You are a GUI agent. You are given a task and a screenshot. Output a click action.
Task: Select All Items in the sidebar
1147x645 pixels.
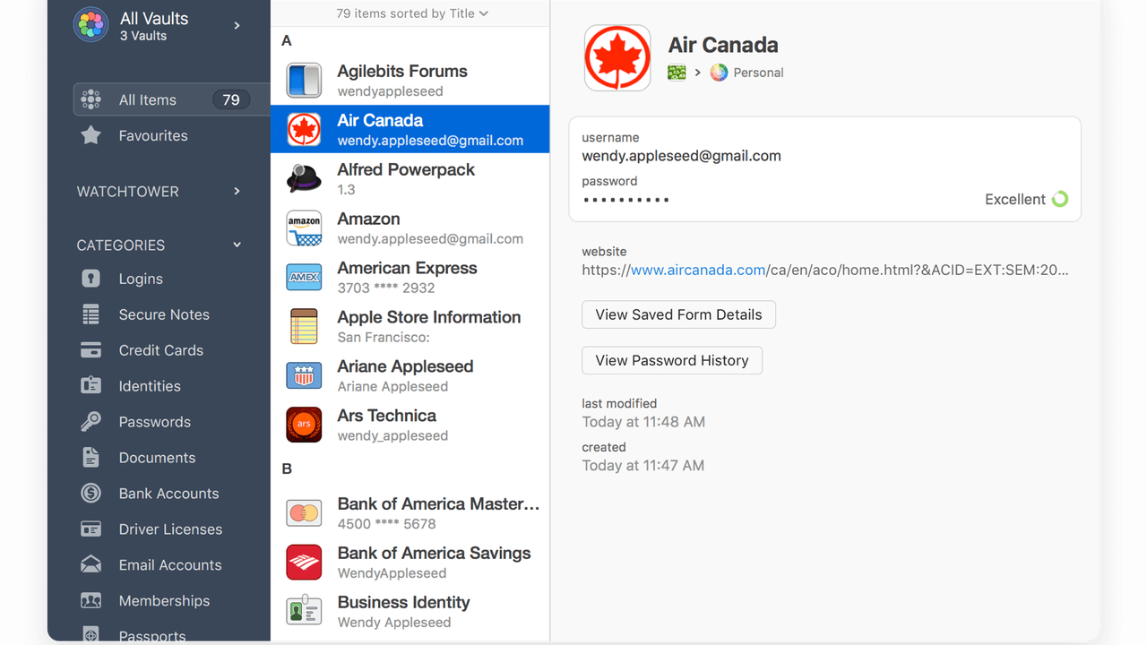148,100
